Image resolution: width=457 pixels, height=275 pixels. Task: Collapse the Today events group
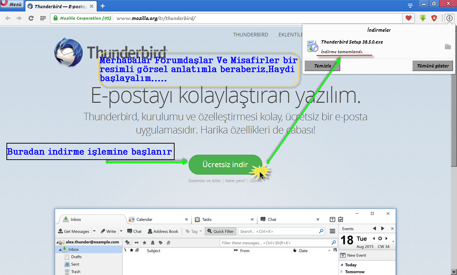pos(342,265)
